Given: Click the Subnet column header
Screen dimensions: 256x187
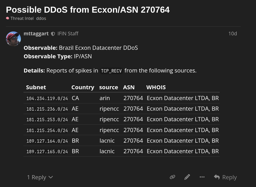Looking at the screenshot, I should click(36, 87).
